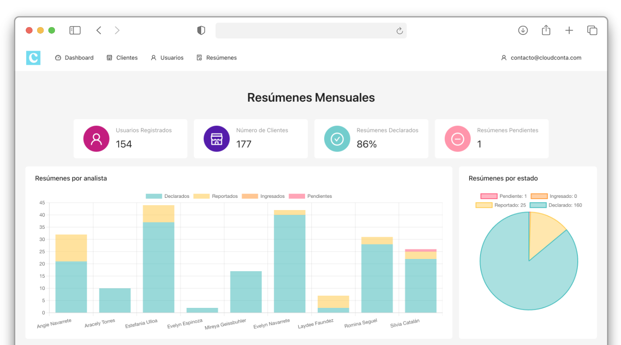Click the privacy shield icon
The image size is (621, 345).
tap(201, 30)
